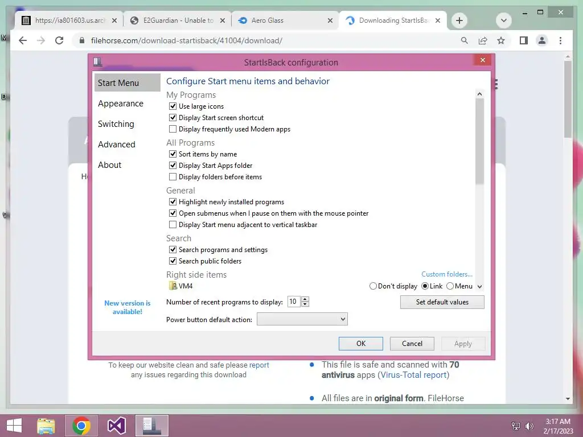Bookmark this page with the star

501,40
